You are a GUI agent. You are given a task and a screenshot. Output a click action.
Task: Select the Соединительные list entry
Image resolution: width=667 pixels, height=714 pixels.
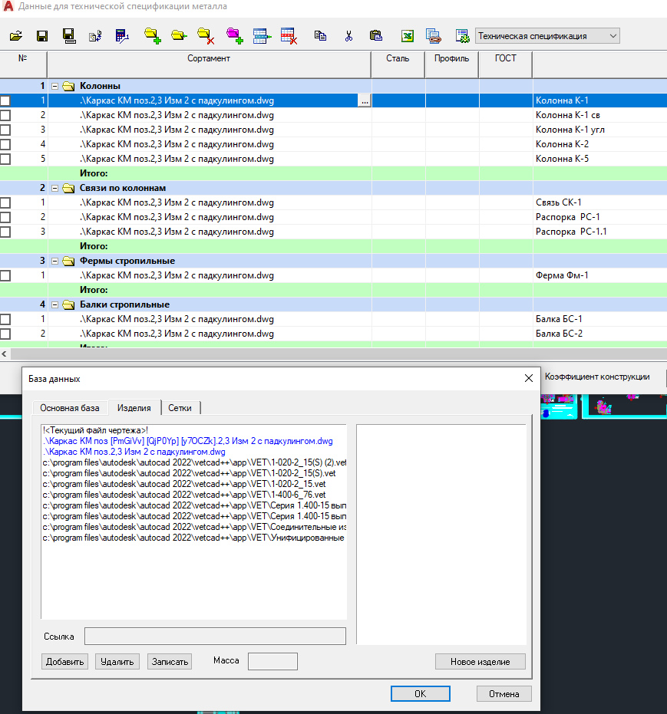pyautogui.click(x=194, y=527)
